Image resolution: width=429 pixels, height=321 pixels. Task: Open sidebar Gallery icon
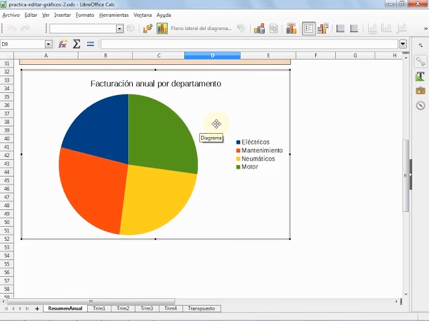click(x=420, y=91)
